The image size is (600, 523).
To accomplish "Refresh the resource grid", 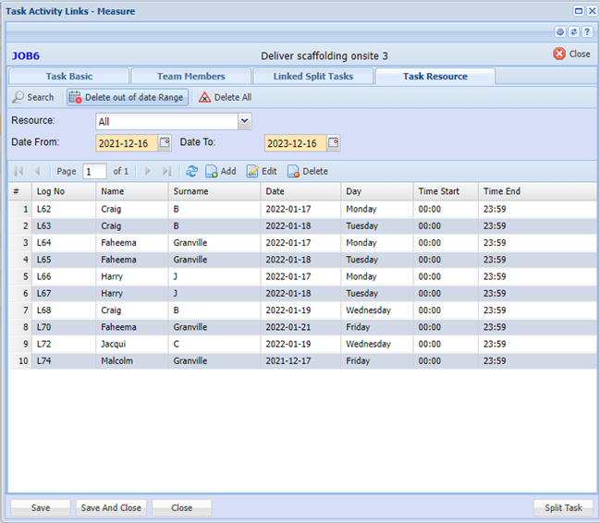I will [x=191, y=171].
